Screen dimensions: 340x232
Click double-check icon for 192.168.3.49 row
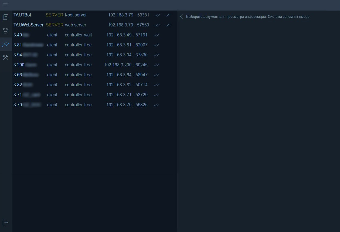[x=157, y=35]
